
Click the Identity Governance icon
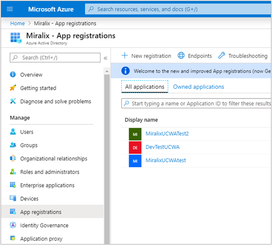13,225
